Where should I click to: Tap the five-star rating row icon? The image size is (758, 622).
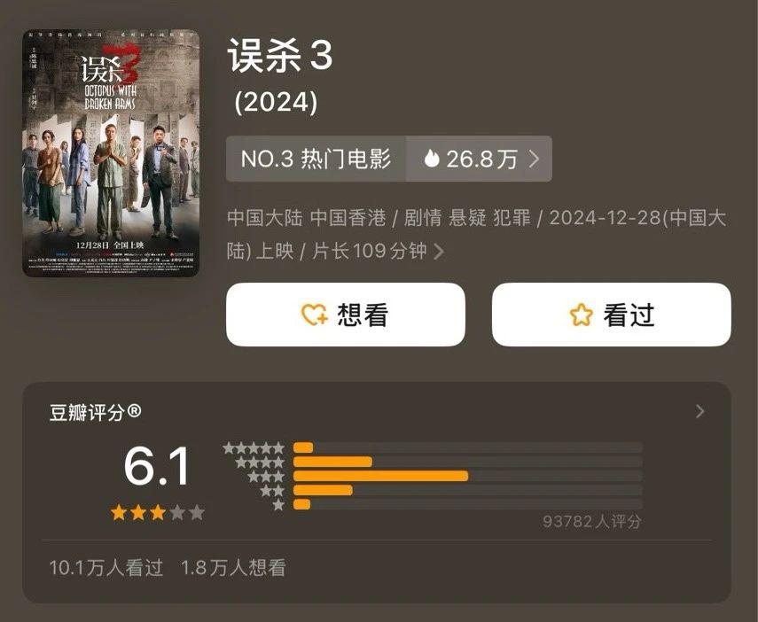(x=254, y=448)
